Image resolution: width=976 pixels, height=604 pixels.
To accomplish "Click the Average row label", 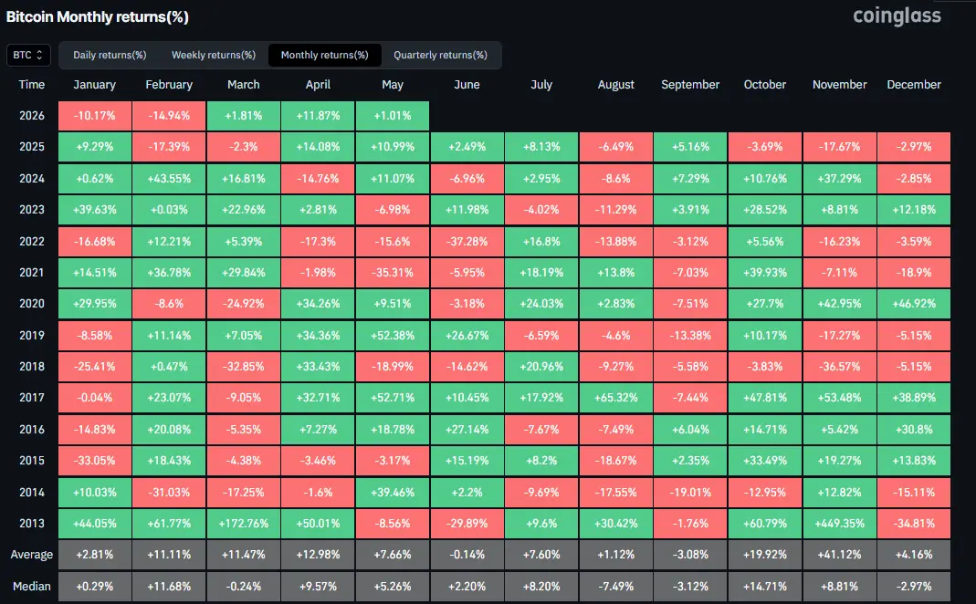I will click(x=32, y=554).
